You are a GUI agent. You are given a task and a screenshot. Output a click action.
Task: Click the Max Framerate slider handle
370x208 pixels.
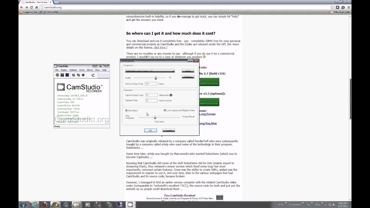[x=155, y=117]
